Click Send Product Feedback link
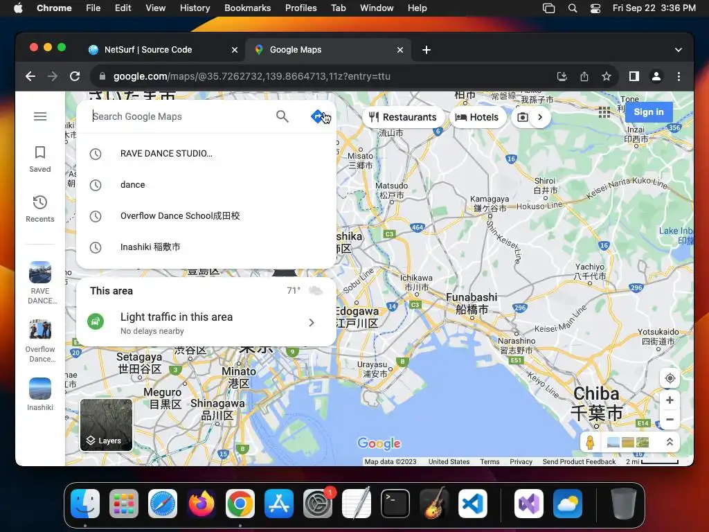 (x=580, y=461)
